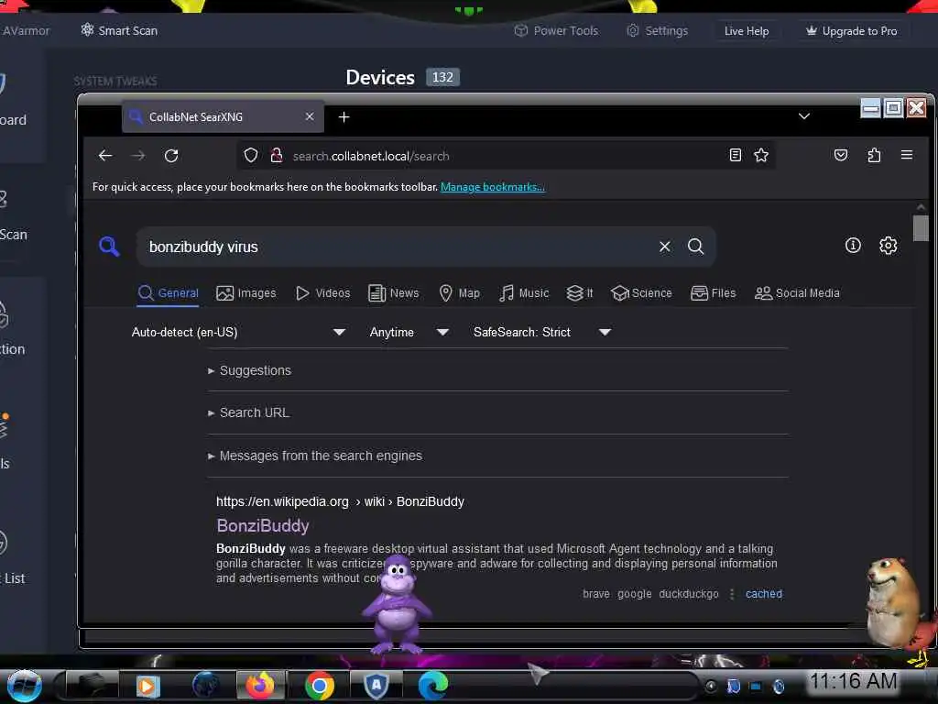Screen dimensions: 938x704
Task: Expand Messages from the search engines
Action: [x=315, y=456]
